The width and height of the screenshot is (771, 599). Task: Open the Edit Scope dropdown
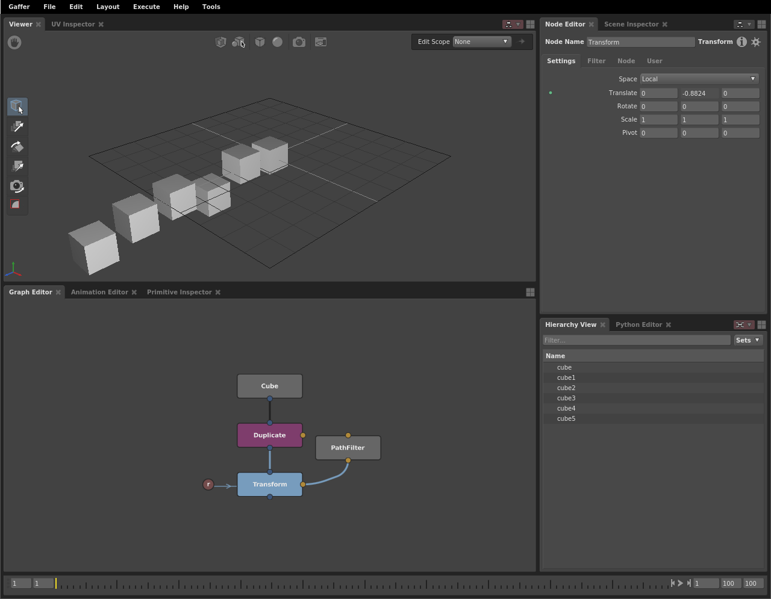pos(481,42)
